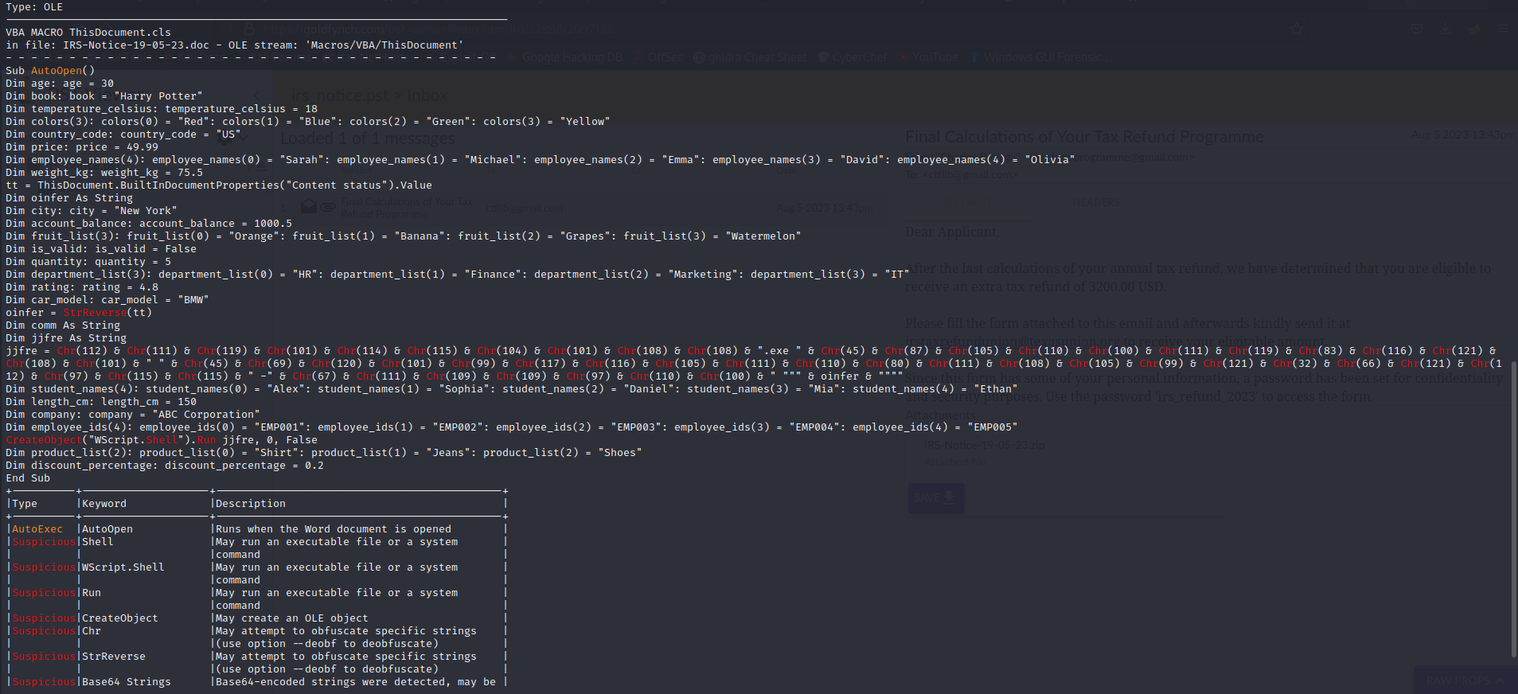Open CyberChef bookmark in background browser
The width and height of the screenshot is (1518, 694).
(x=852, y=57)
